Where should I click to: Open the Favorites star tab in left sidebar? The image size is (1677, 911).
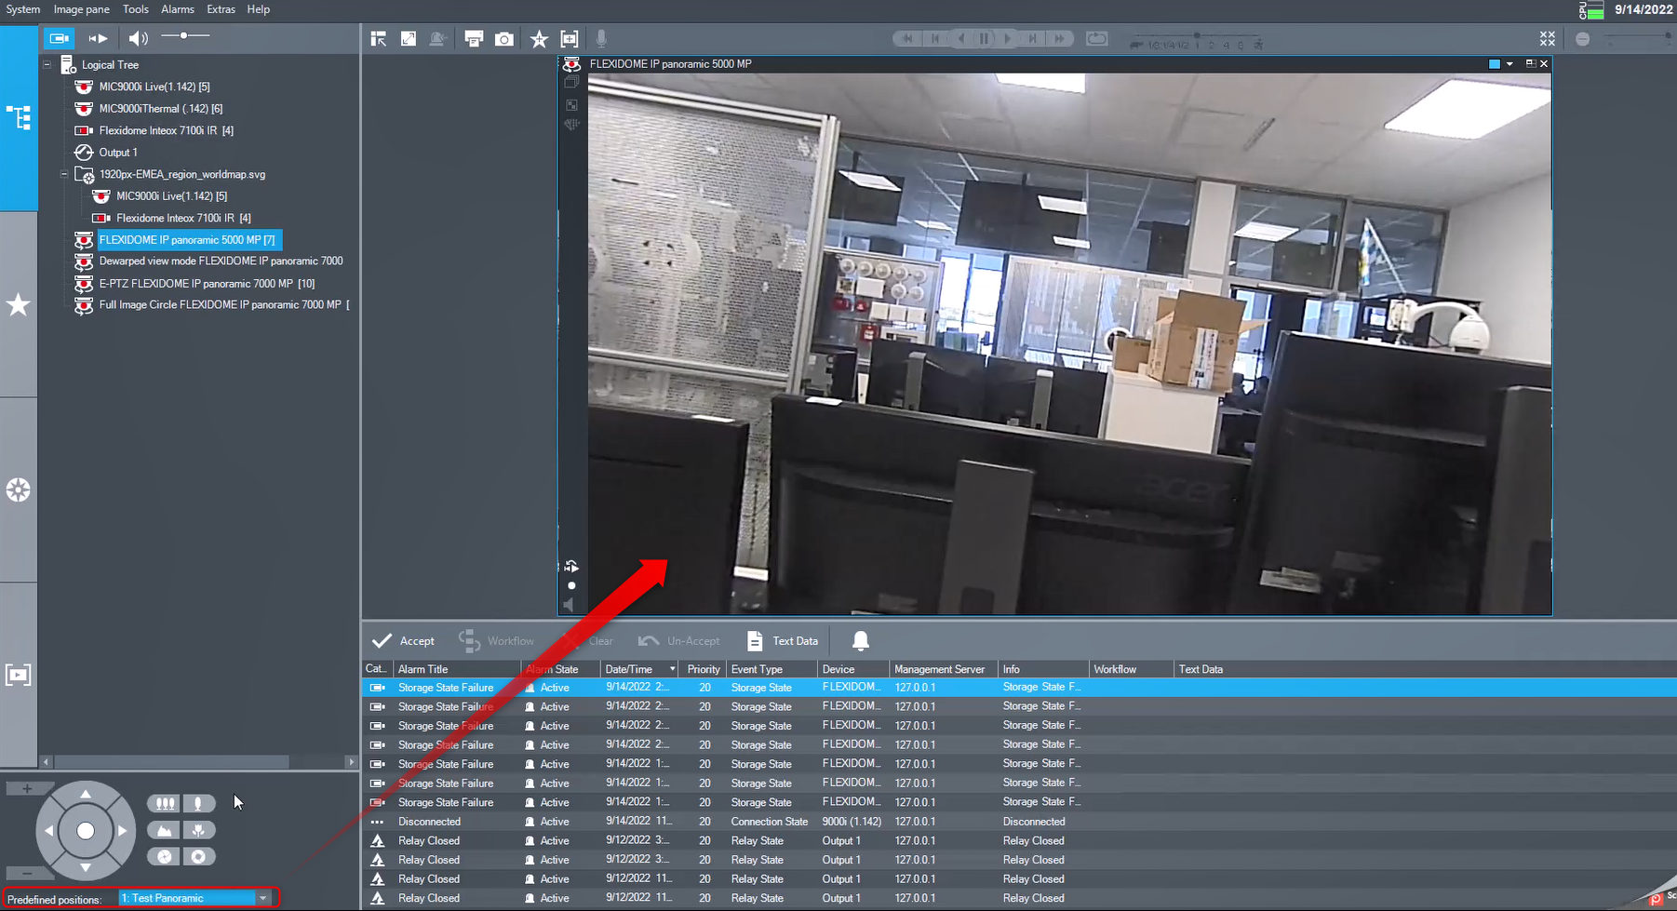point(19,305)
